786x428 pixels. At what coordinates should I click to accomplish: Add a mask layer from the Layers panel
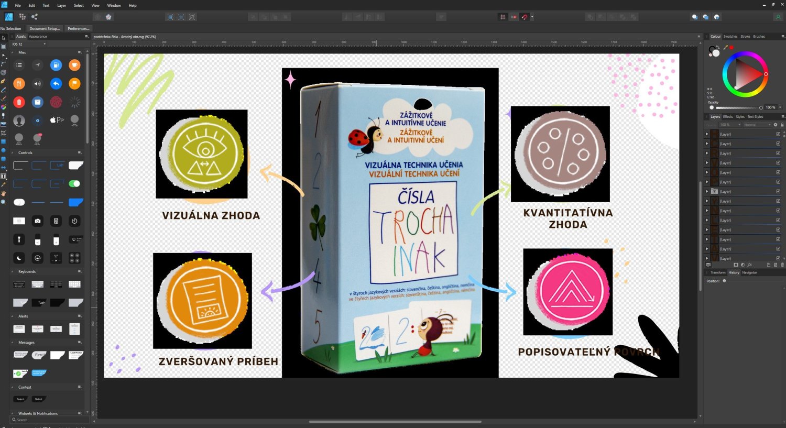736,265
